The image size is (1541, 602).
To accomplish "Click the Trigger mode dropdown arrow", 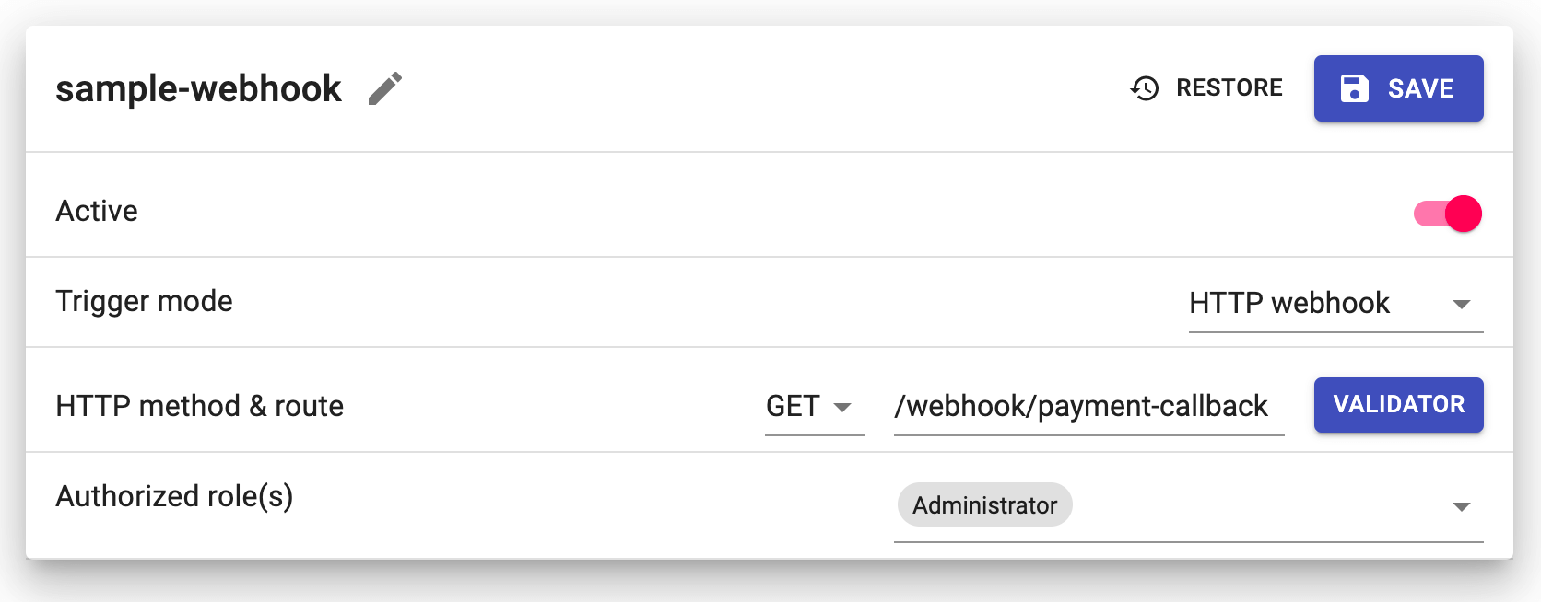I will pos(1461,304).
